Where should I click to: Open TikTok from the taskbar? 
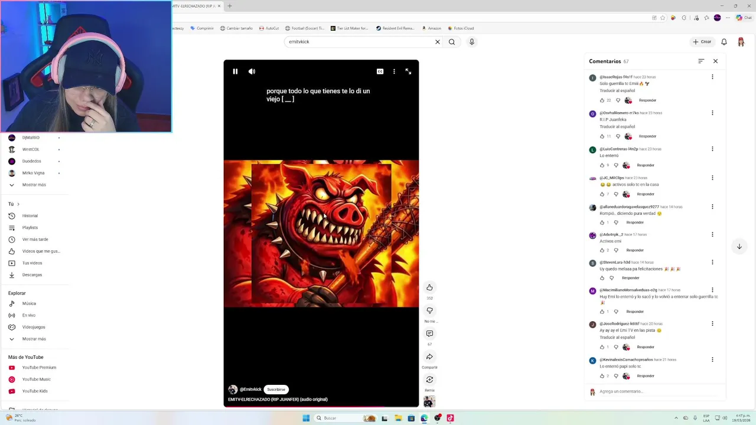point(450,418)
